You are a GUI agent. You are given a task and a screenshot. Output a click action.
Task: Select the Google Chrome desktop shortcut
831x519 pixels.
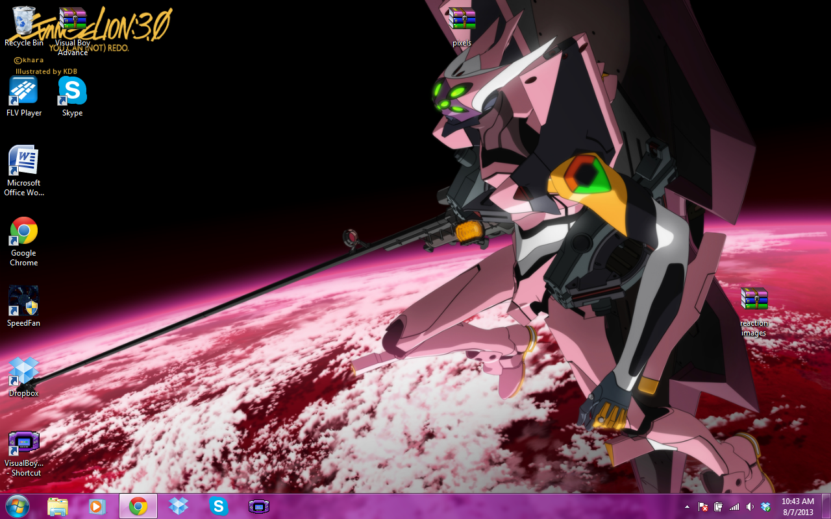click(x=24, y=241)
